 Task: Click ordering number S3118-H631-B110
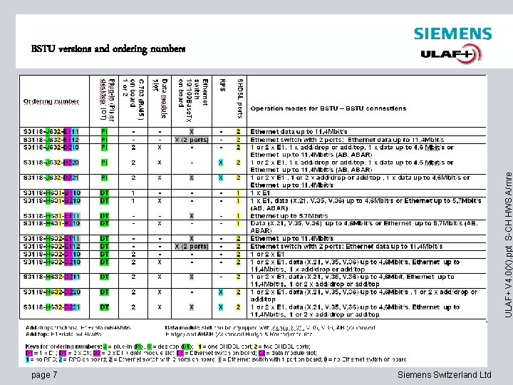tap(52, 192)
